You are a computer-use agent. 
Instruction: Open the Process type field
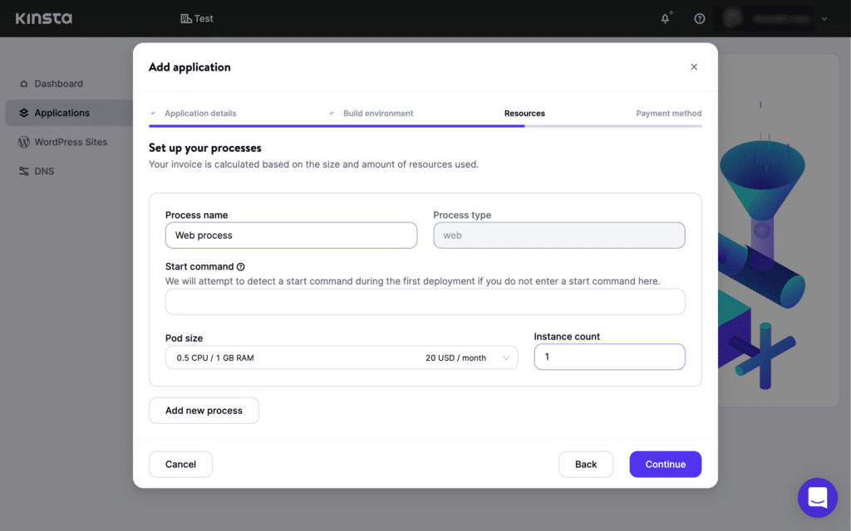pos(558,236)
